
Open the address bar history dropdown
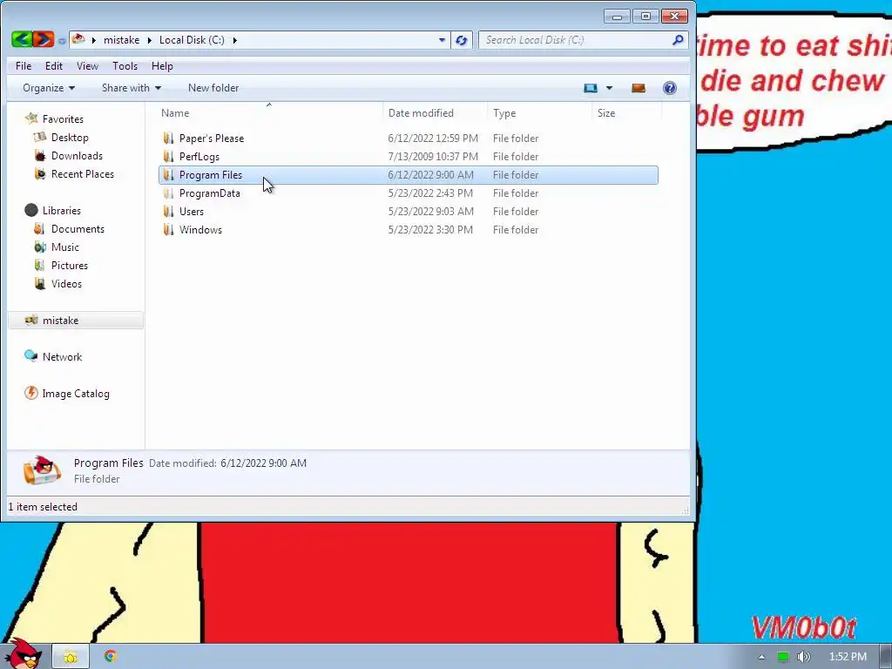[x=442, y=40]
